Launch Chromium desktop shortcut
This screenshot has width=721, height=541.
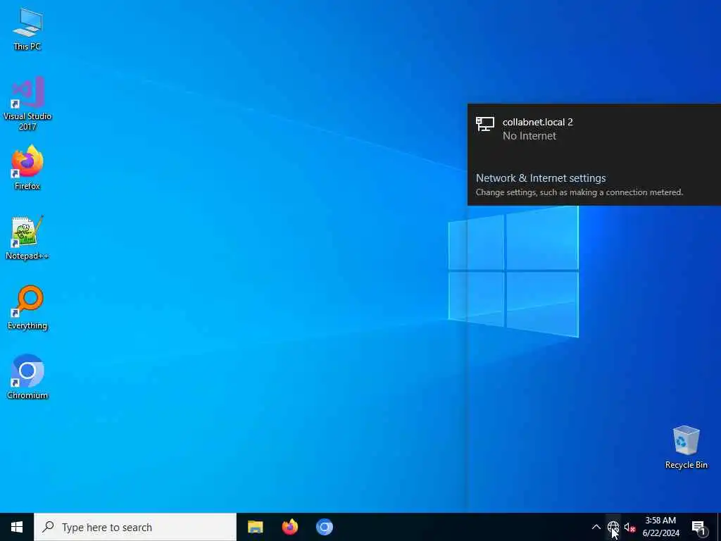click(27, 376)
